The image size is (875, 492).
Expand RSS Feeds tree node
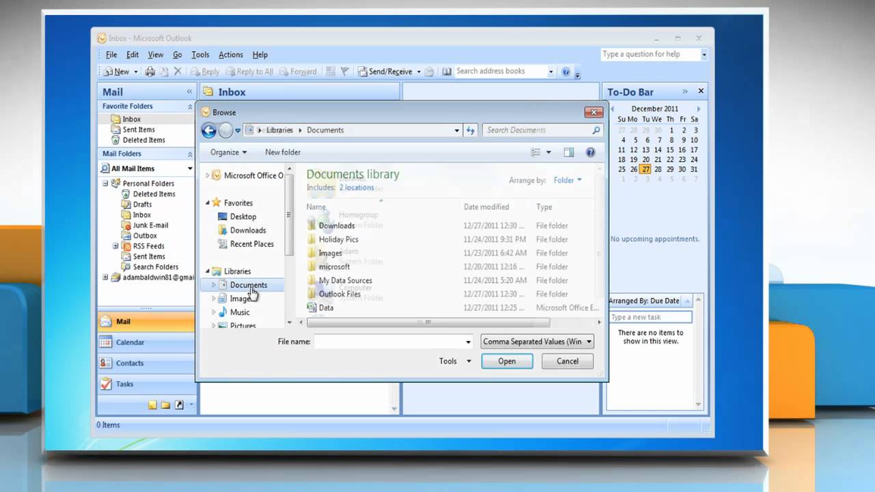tap(116, 246)
